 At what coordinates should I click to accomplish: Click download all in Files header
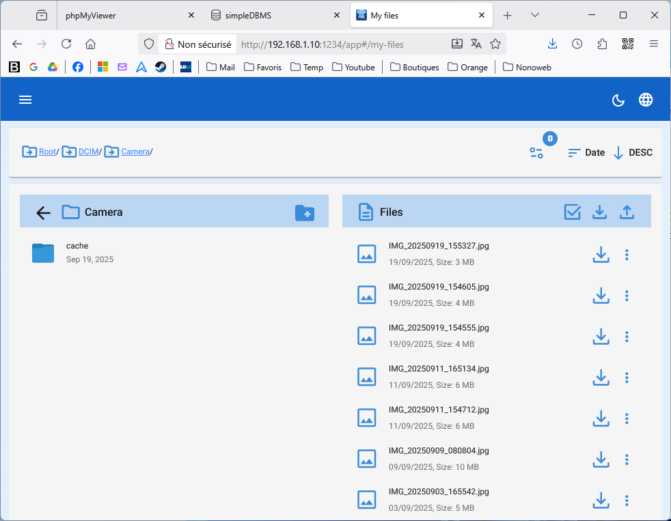pyautogui.click(x=599, y=212)
